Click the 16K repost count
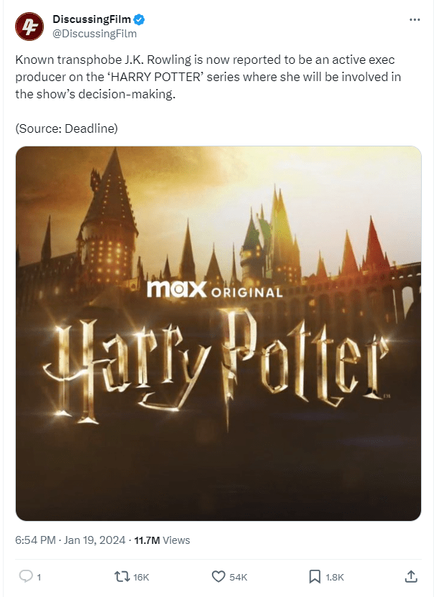 (141, 577)
